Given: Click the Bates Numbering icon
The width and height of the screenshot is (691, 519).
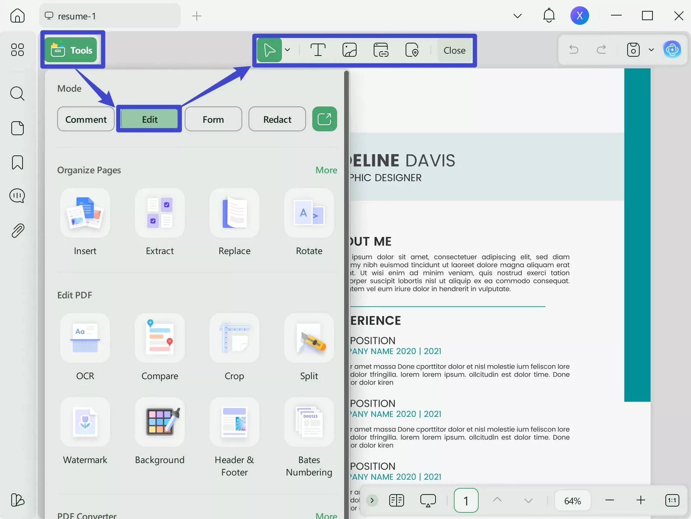Looking at the screenshot, I should (x=309, y=422).
